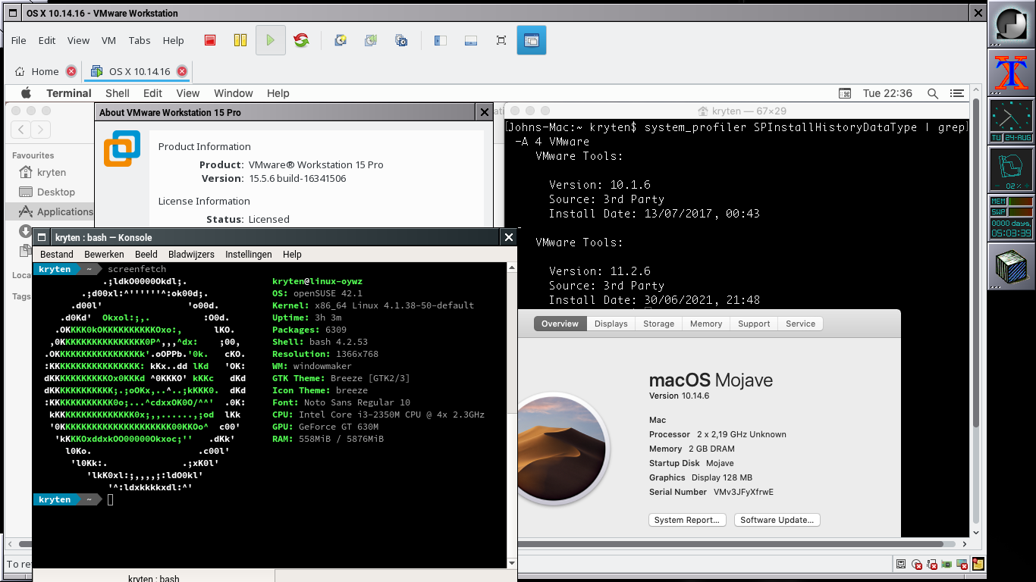Open Spotlight search in the macOS menu bar
The width and height of the screenshot is (1036, 582).
(x=934, y=93)
